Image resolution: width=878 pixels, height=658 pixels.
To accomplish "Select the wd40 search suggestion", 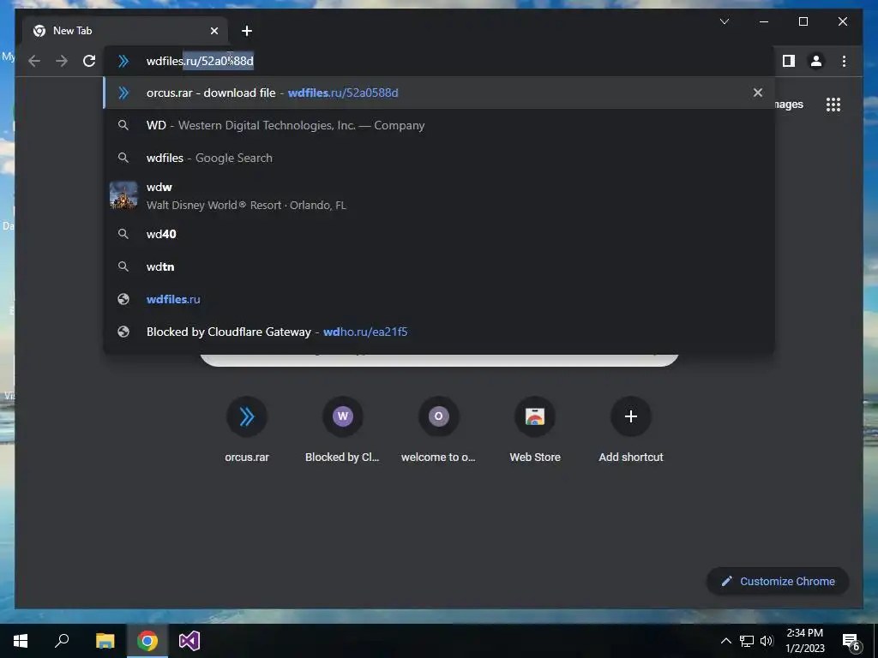I will click(x=439, y=234).
